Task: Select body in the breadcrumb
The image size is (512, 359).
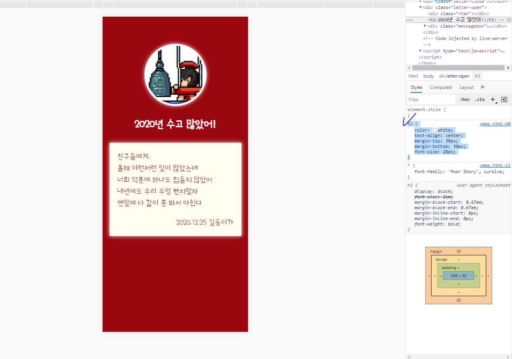Action: coord(429,76)
